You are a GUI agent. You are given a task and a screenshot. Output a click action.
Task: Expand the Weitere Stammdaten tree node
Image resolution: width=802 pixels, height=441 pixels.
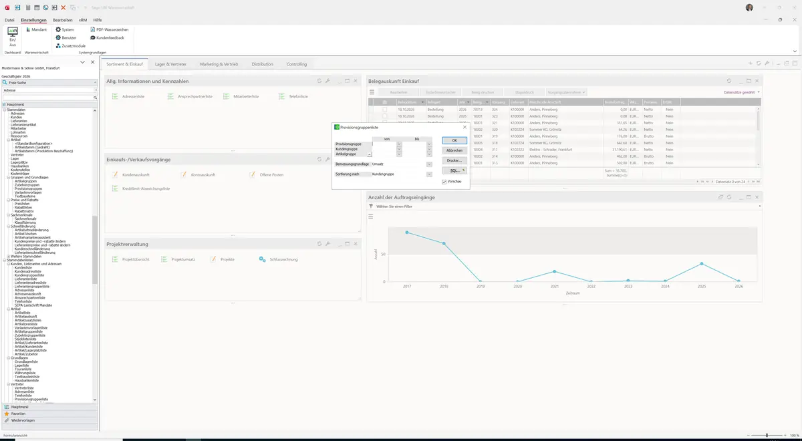point(8,256)
